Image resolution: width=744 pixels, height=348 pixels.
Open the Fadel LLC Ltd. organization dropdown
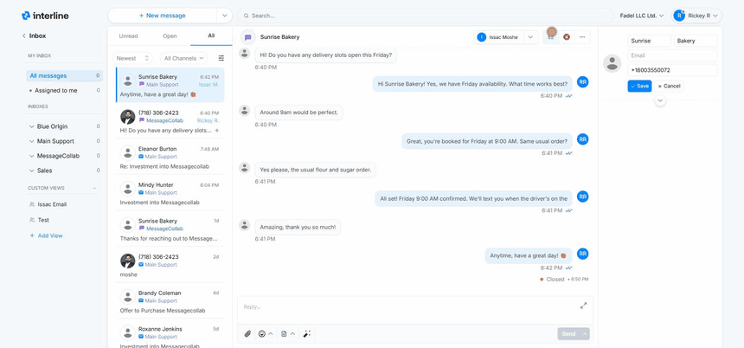pos(642,16)
